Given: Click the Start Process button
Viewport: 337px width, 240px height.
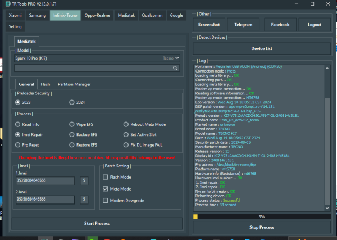Looking at the screenshot, I should click(97, 224).
